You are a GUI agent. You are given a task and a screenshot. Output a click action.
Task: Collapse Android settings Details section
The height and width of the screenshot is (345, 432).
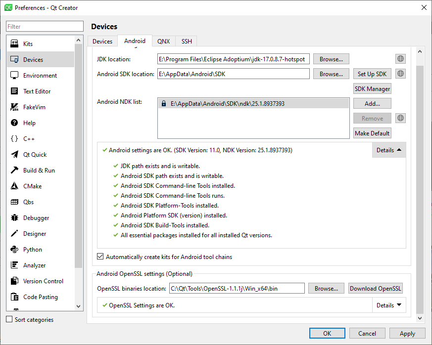388,150
